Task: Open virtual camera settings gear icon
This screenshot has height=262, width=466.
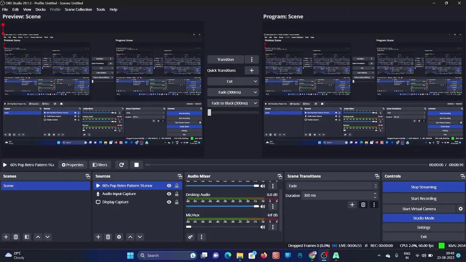Action: point(461,209)
